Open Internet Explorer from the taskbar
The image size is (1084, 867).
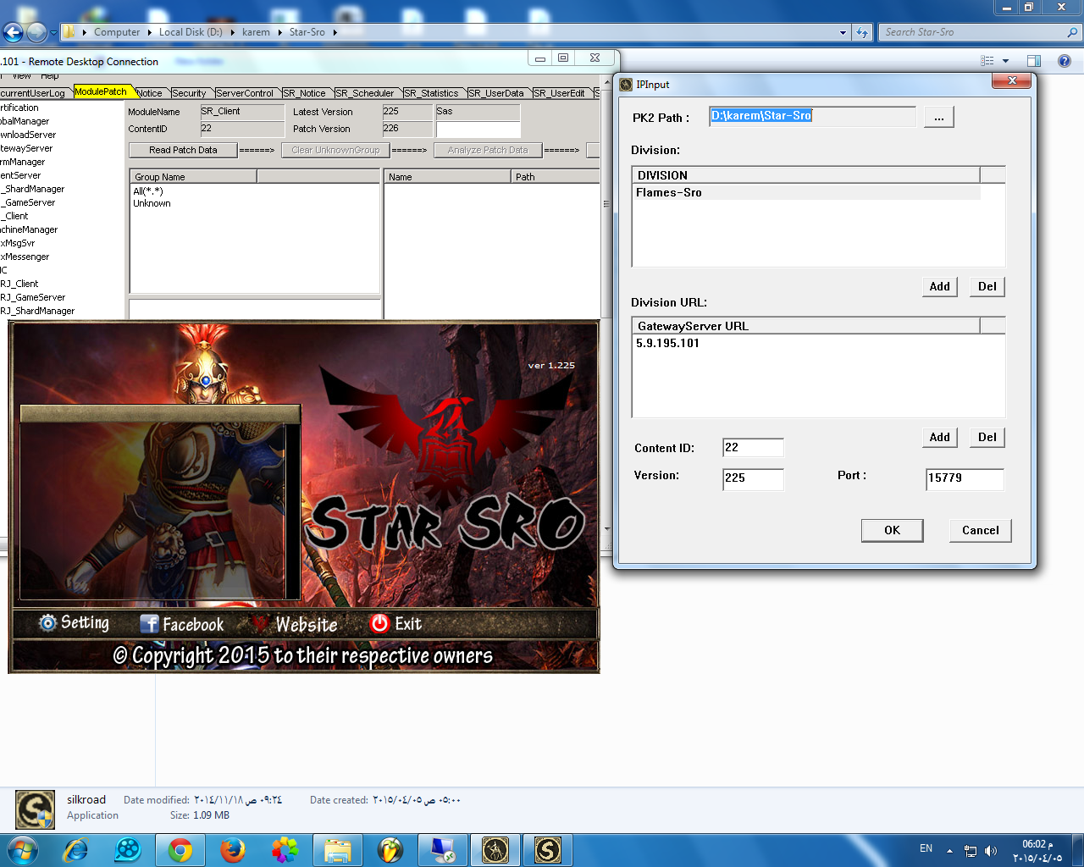click(x=76, y=849)
